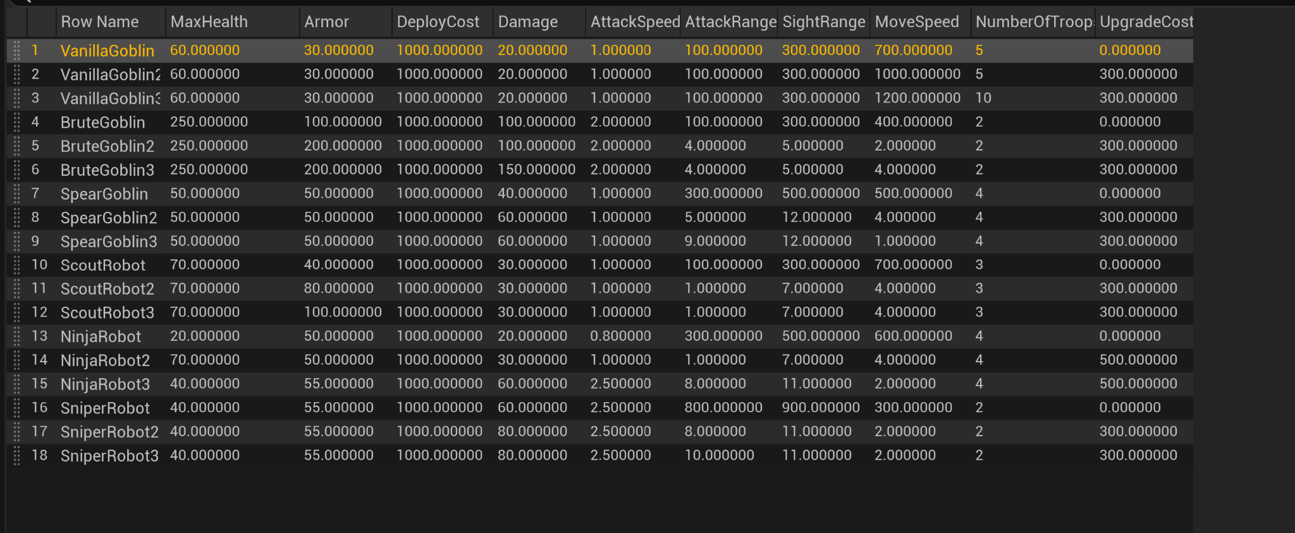Click BruteGoblin3's Damage value 150.000000

536,170
